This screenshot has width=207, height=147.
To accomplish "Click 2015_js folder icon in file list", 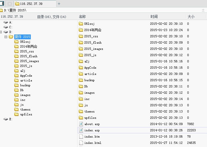I will click(81, 55).
